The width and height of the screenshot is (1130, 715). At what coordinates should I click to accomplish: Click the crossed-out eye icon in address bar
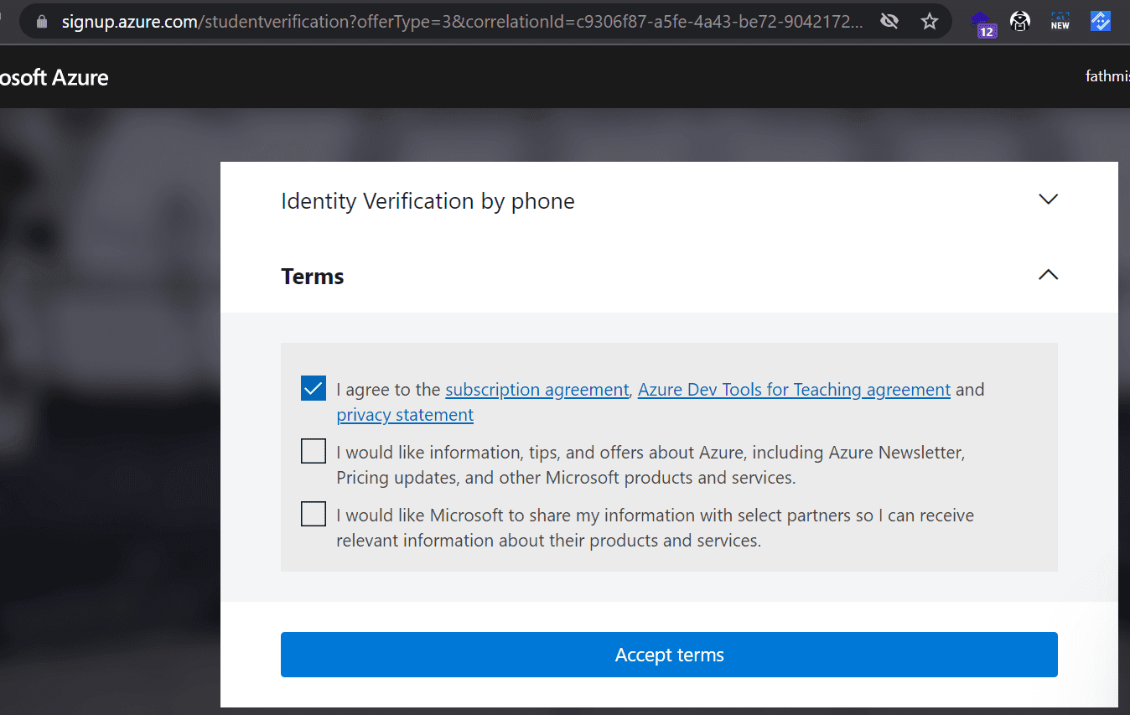pos(889,22)
